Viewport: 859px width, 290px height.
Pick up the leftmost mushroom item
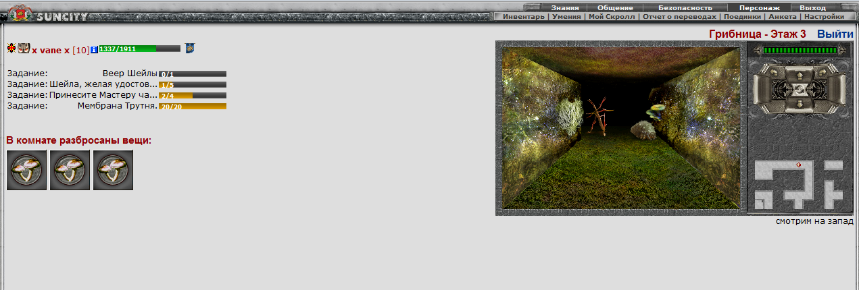pos(26,170)
